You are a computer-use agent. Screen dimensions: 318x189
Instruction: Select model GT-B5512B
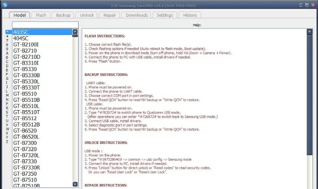coord(42,124)
